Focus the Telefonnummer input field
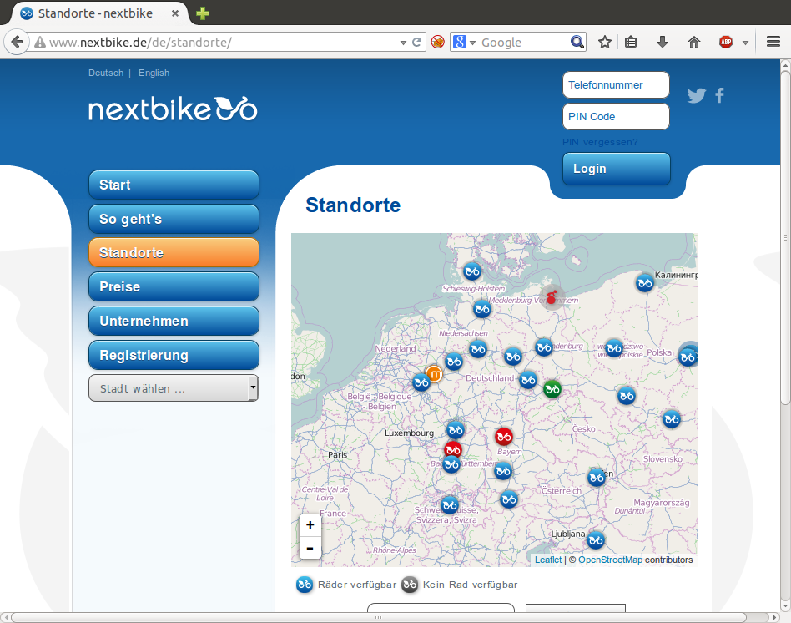This screenshot has height=623, width=791. 616,85
